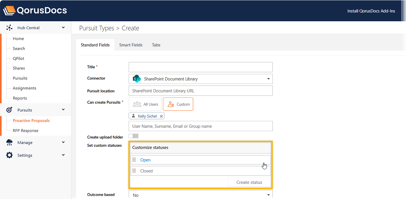Image resolution: width=406 pixels, height=199 pixels.
Task: Open the Outcome based dropdown
Action: 268,195
